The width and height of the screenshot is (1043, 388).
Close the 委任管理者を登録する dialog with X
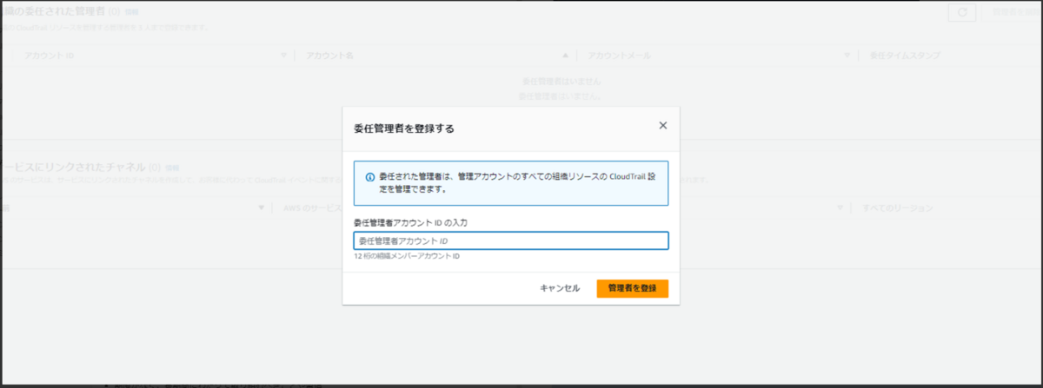662,126
